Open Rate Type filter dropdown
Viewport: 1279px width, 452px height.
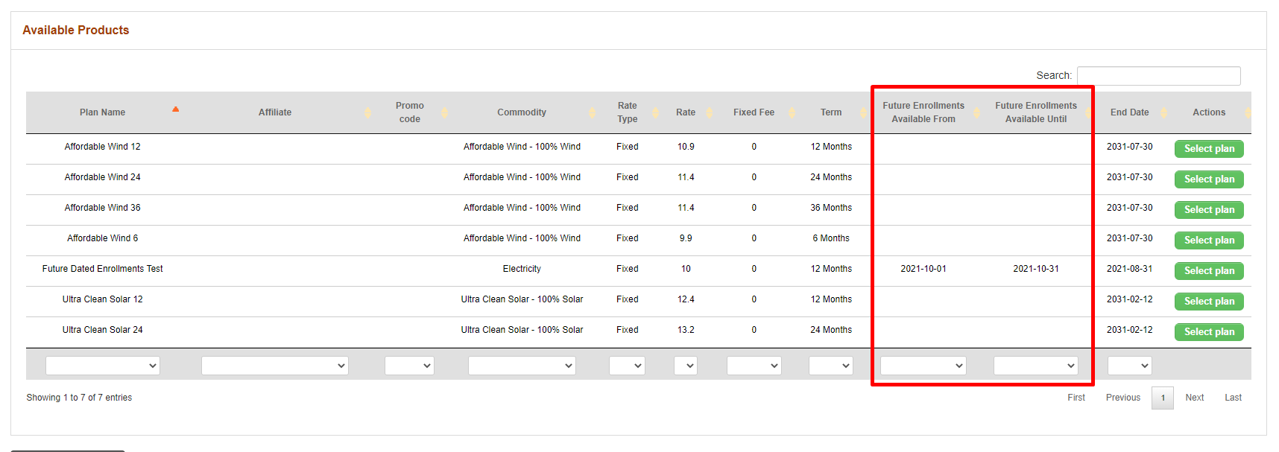pos(627,366)
